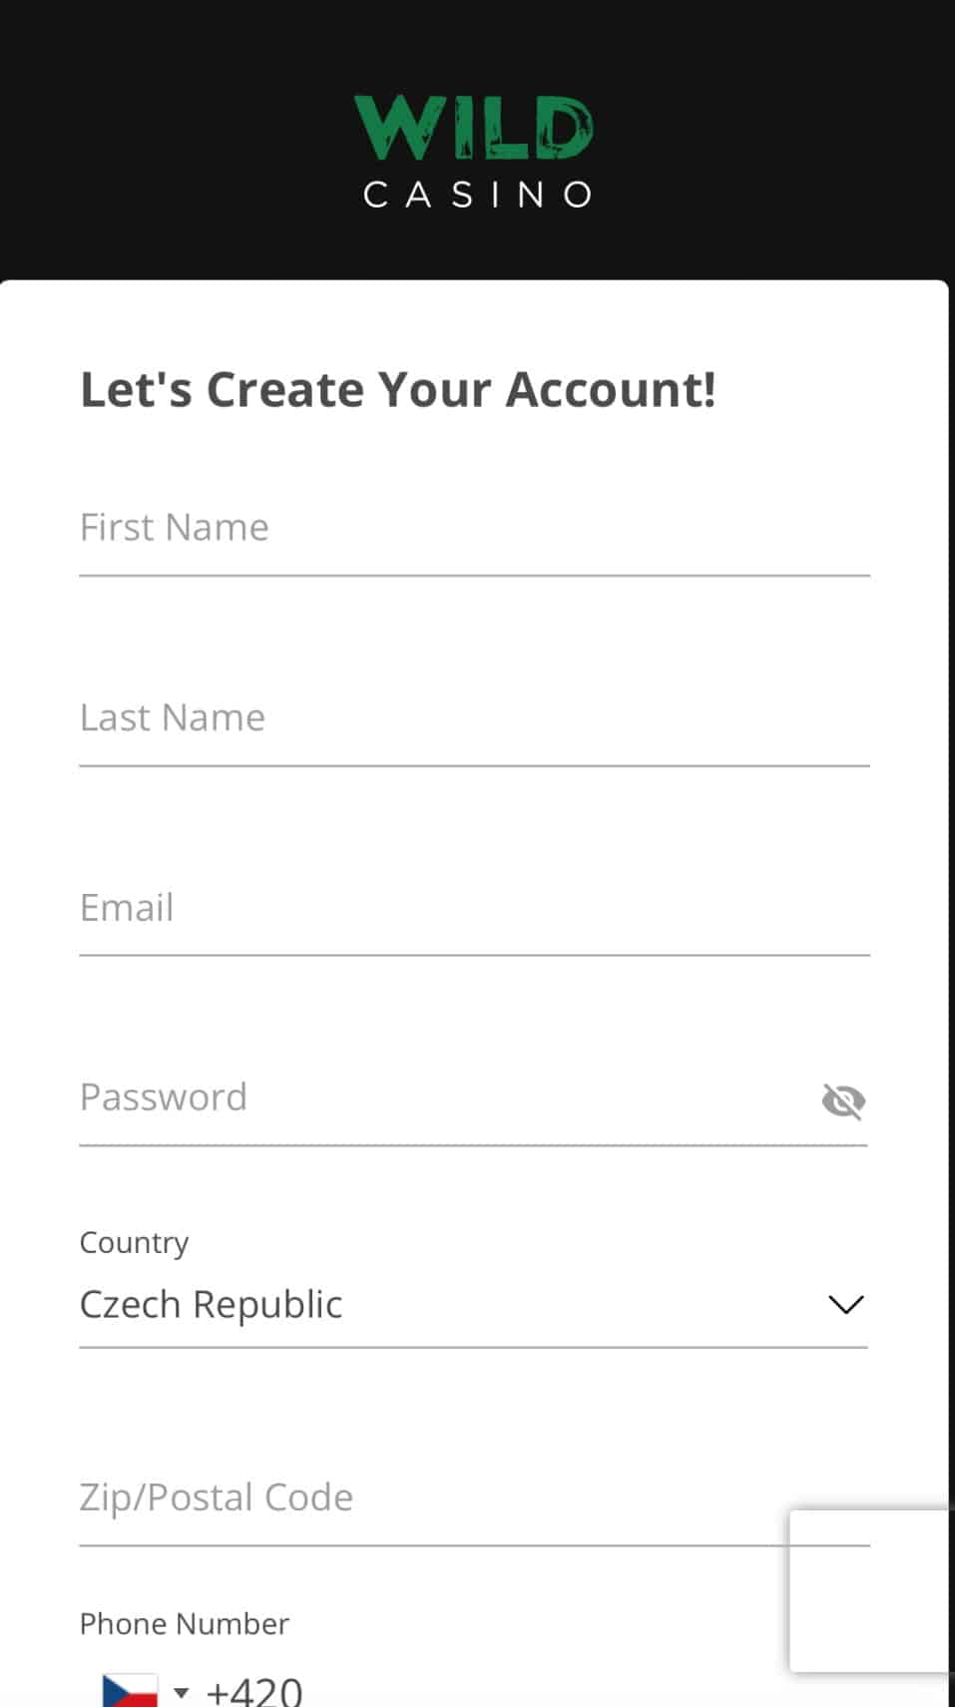Click the Czech Republic flag icon
This screenshot has width=955, height=1707.
(x=130, y=1688)
